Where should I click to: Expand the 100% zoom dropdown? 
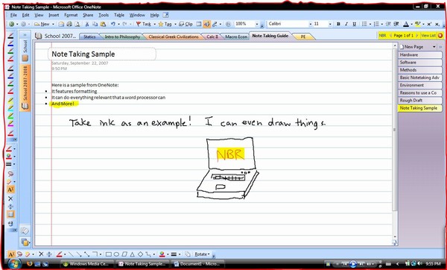(x=257, y=25)
